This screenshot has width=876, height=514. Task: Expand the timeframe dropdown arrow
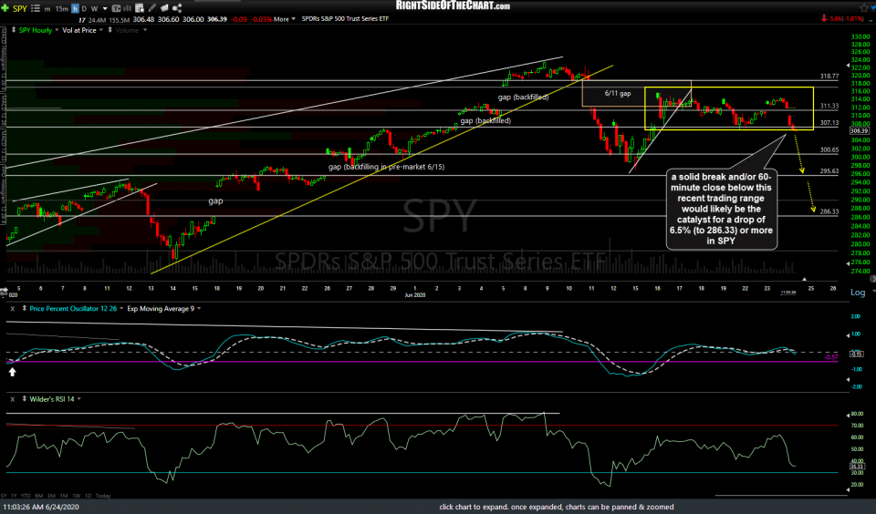click(x=105, y=9)
